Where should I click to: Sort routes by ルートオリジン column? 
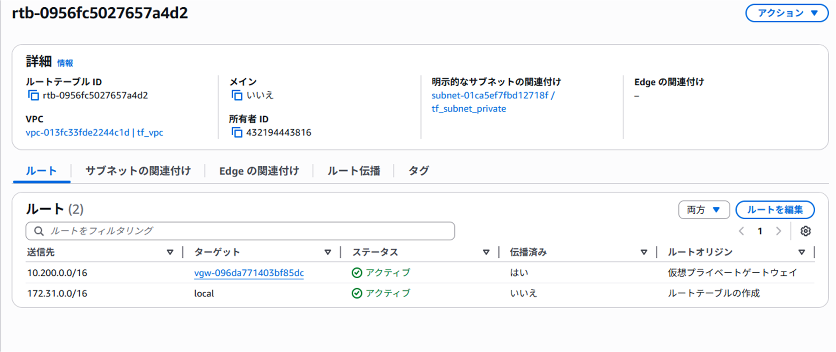tap(801, 252)
